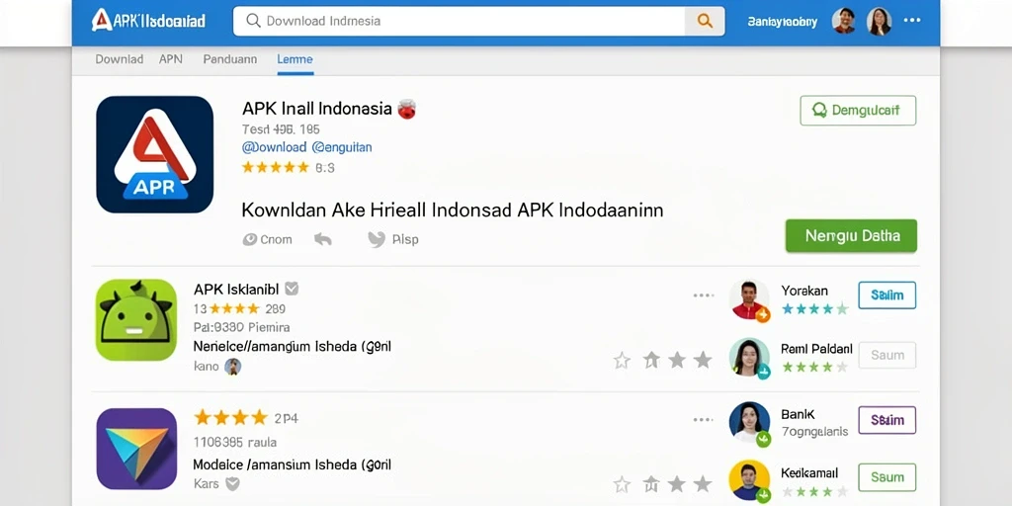Viewport: 1012px width, 506px height.
Task: Open the more options dots in purple app row
Action: pyautogui.click(x=704, y=419)
